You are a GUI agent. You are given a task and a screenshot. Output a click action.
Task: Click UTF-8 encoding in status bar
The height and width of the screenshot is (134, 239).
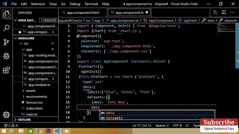coord(177,125)
